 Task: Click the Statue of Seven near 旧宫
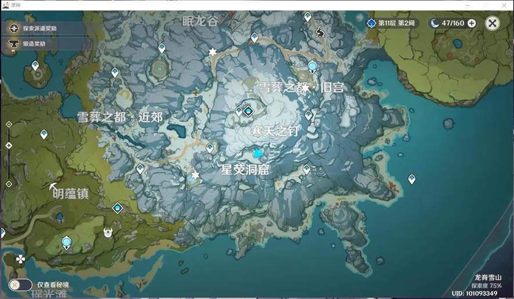click(312, 67)
